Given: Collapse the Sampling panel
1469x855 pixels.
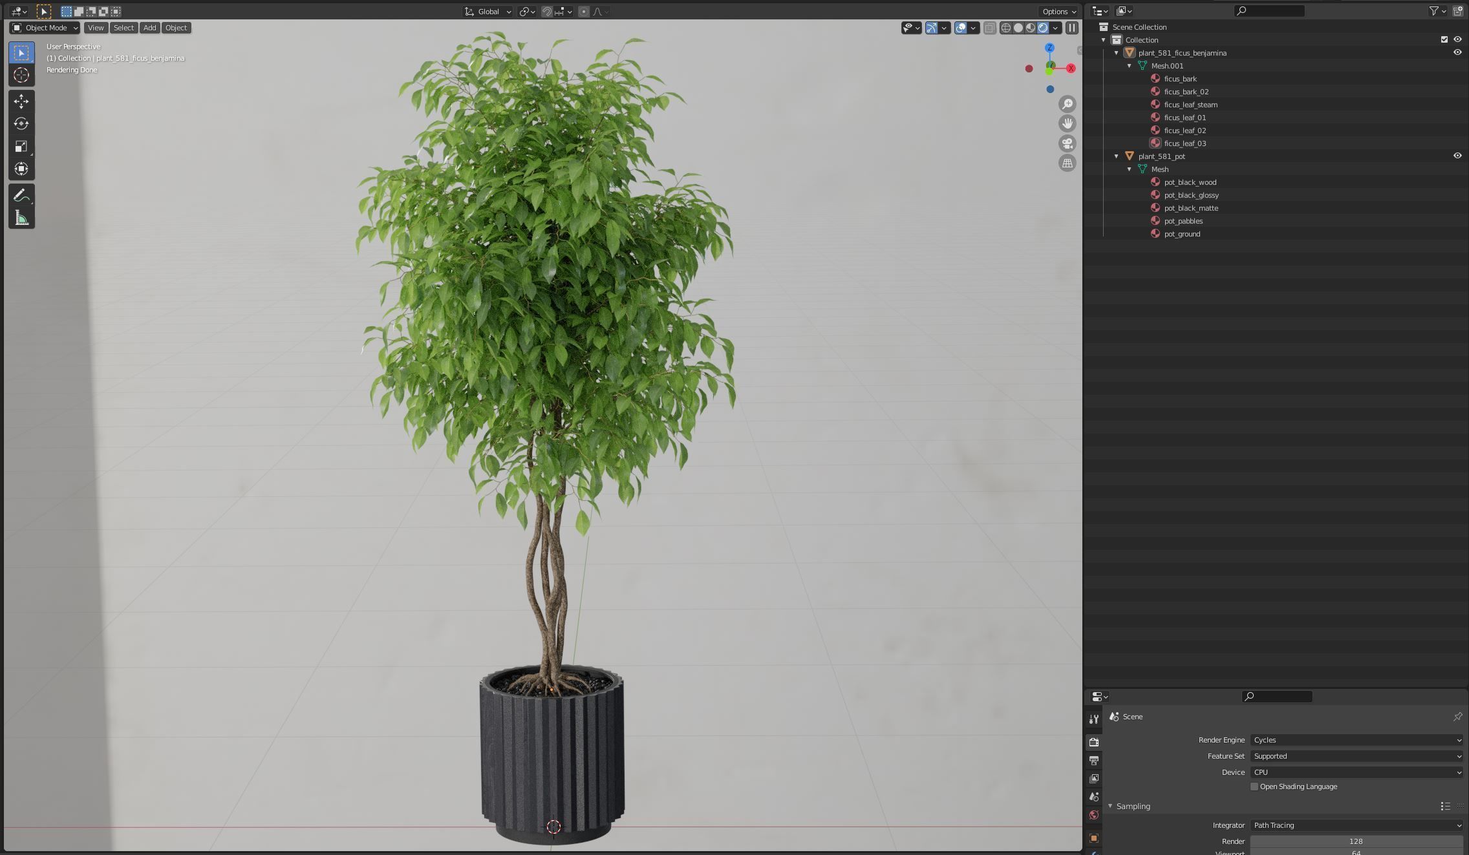Looking at the screenshot, I should [1111, 806].
